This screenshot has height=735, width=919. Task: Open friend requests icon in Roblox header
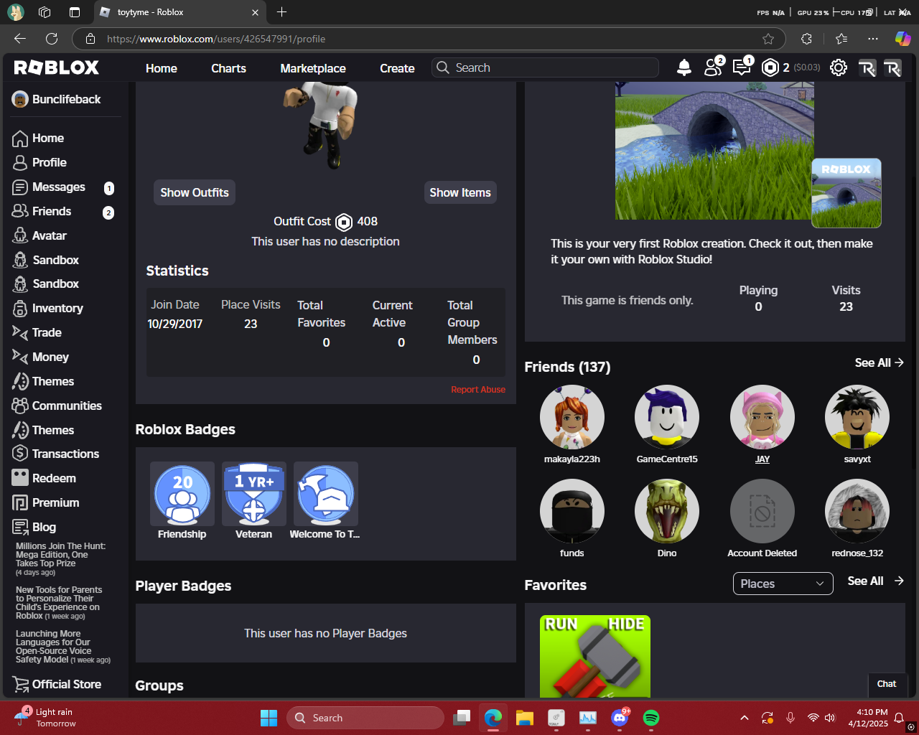[x=714, y=67]
